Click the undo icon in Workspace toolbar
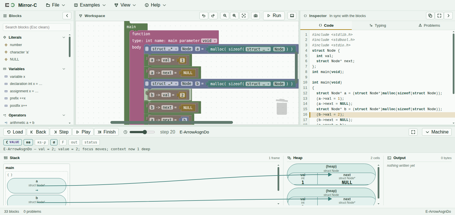 [x=204, y=16]
